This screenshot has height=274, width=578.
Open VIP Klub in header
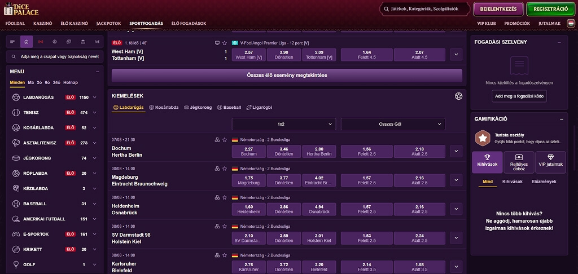coord(486,23)
